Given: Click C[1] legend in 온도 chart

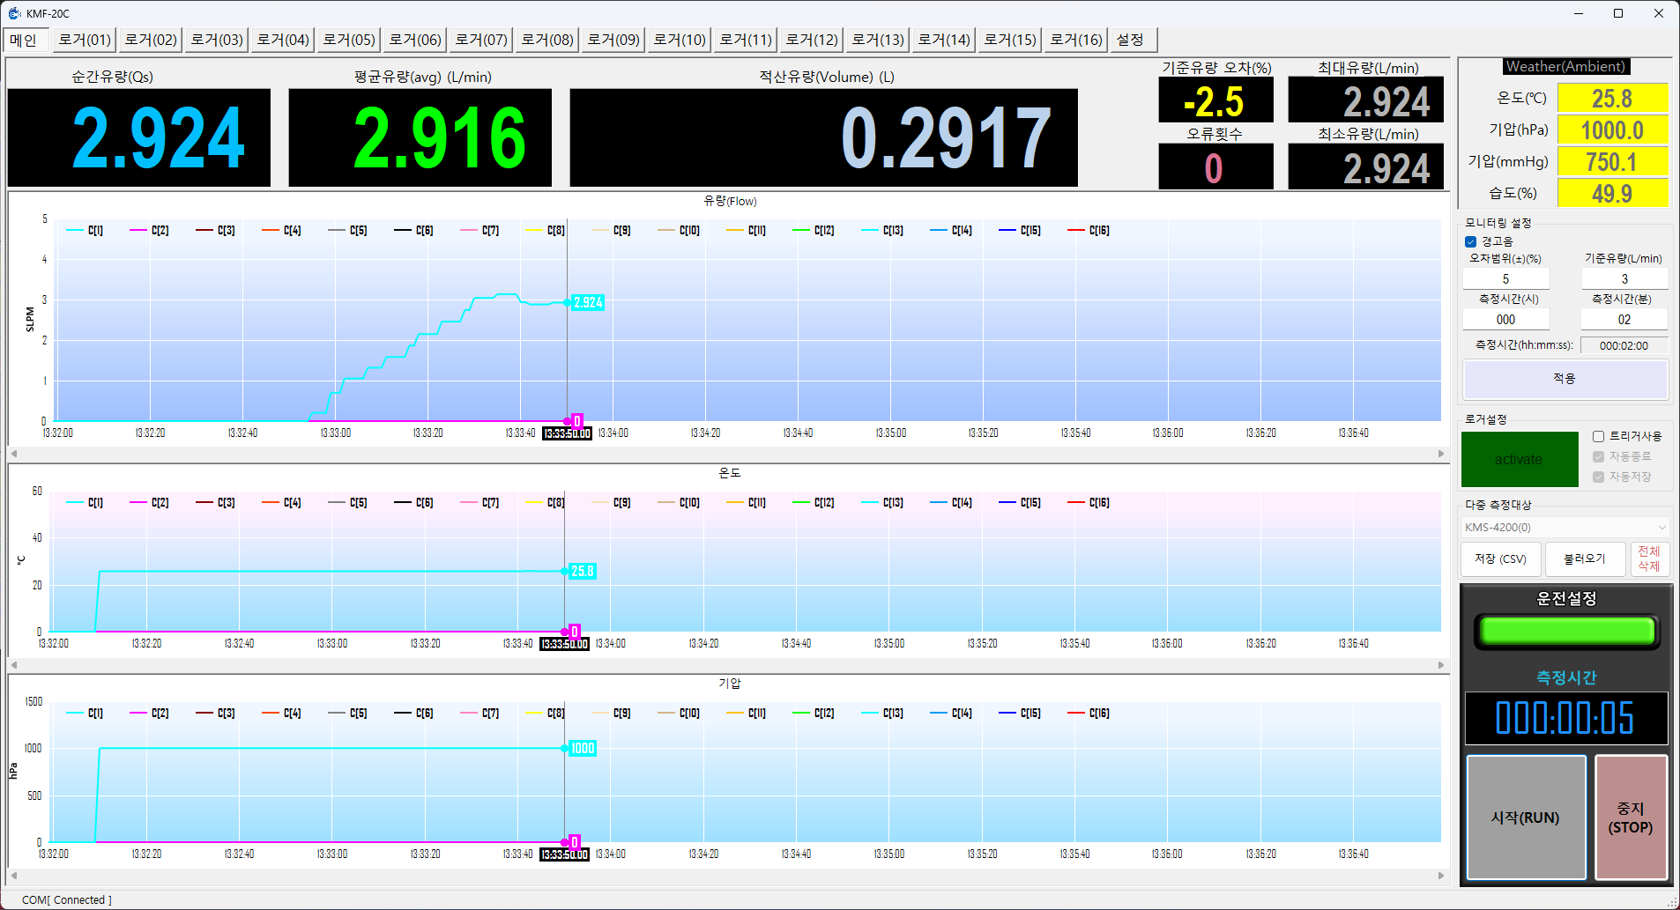Looking at the screenshot, I should coord(85,503).
